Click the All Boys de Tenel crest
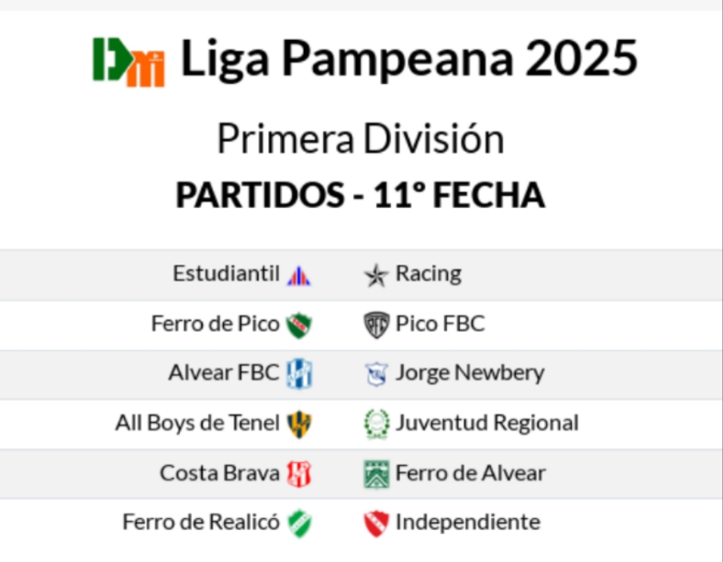 click(299, 423)
